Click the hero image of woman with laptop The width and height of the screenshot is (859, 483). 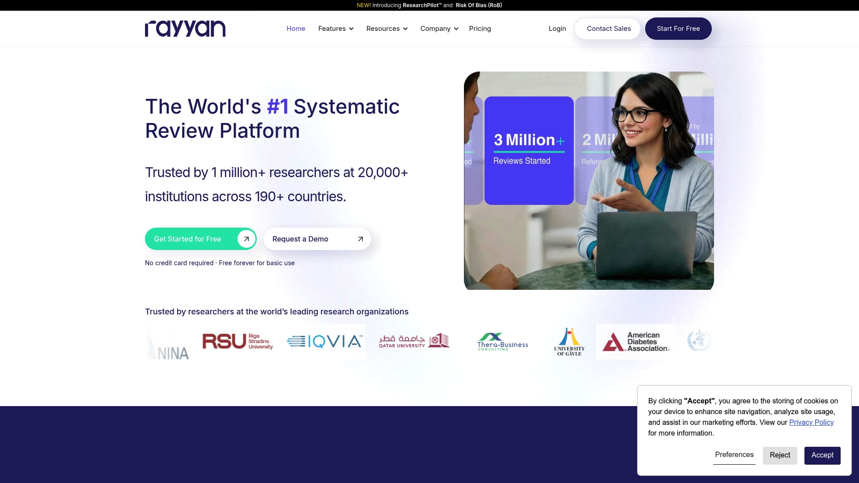coord(589,181)
